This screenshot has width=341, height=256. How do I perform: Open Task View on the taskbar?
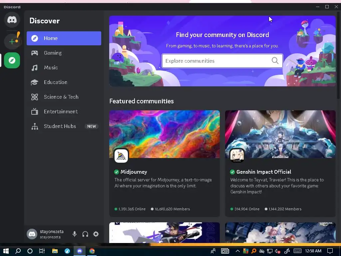pyautogui.click(x=42, y=251)
